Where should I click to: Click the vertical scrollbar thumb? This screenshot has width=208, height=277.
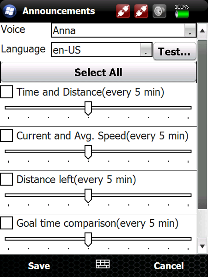(x=202, y=125)
